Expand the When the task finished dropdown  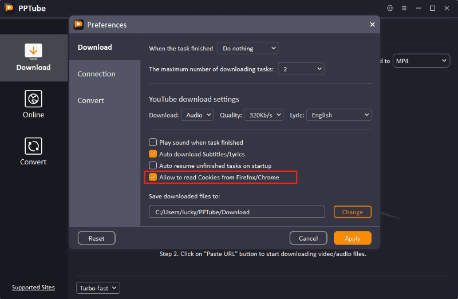pyautogui.click(x=248, y=48)
